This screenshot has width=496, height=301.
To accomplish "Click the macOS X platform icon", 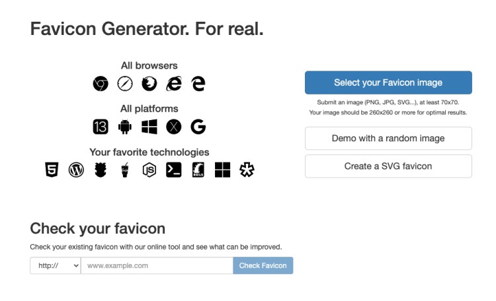I will [x=174, y=127].
